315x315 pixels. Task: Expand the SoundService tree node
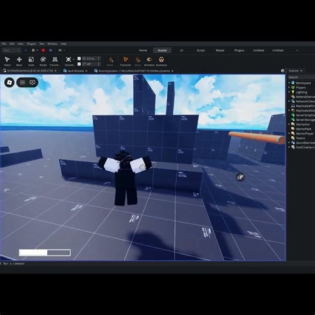(x=289, y=142)
